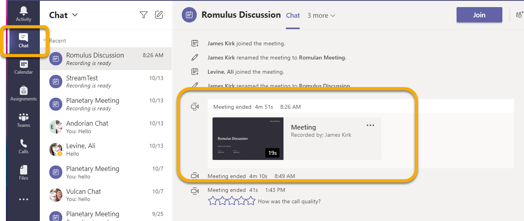
Task: Switch to the Chat tab in meeting header
Action: [293, 15]
